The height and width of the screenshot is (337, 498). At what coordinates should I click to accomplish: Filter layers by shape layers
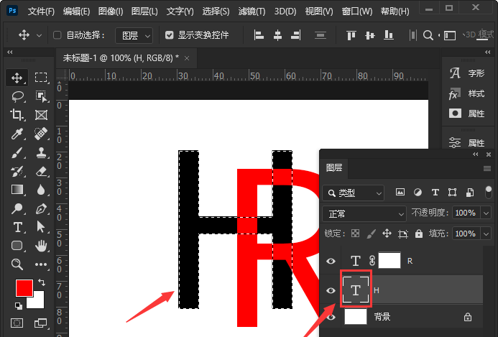pos(452,192)
